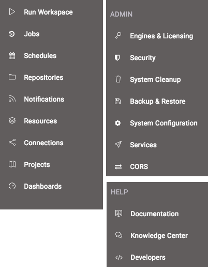Click the Projects map icon
The width and height of the screenshot is (208, 267).
pyautogui.click(x=12, y=164)
